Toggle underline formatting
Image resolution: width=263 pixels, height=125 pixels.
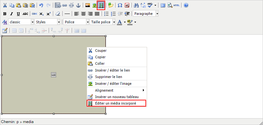(x=18, y=14)
